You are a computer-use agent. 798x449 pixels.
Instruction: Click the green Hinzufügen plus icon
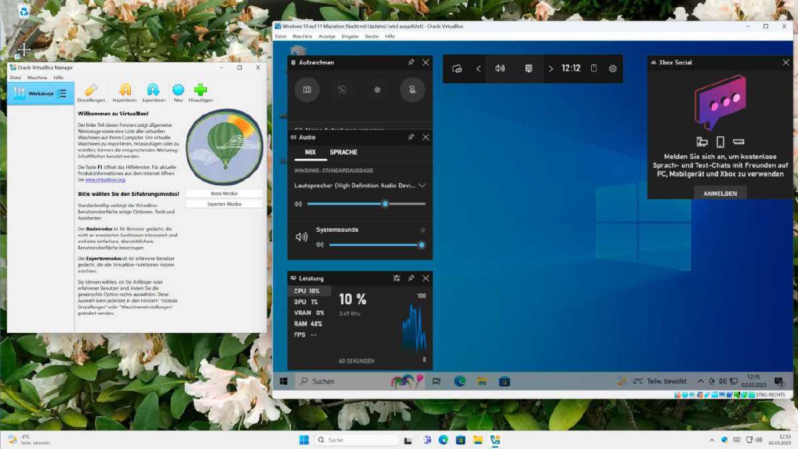coord(200,92)
